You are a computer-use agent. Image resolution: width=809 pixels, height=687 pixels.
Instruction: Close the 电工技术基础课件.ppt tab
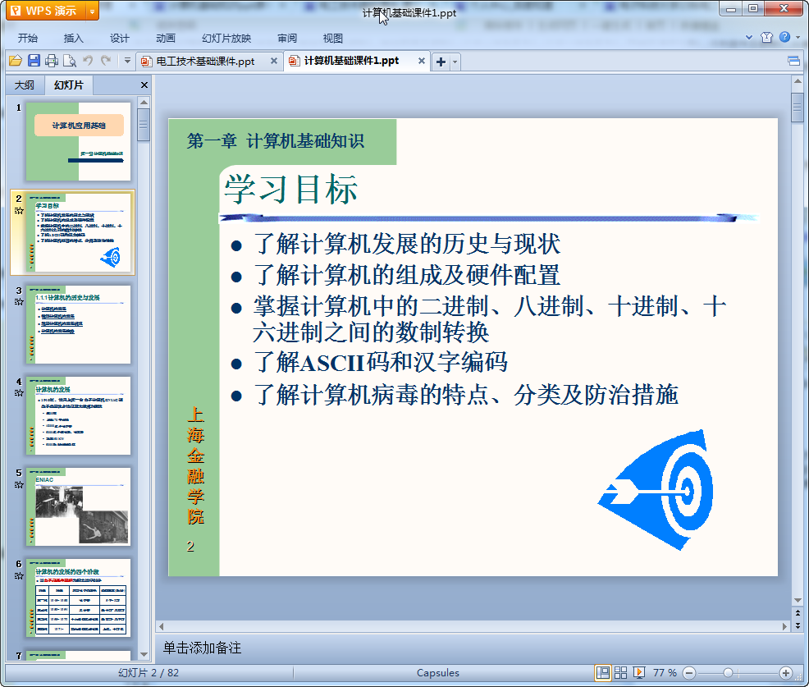[274, 61]
